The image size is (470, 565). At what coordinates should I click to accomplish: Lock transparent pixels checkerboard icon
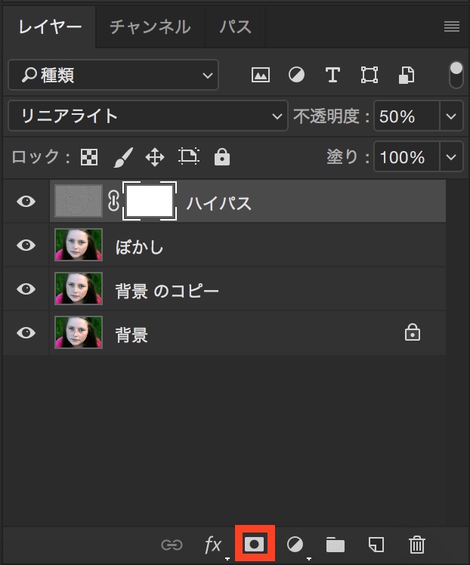(x=89, y=157)
